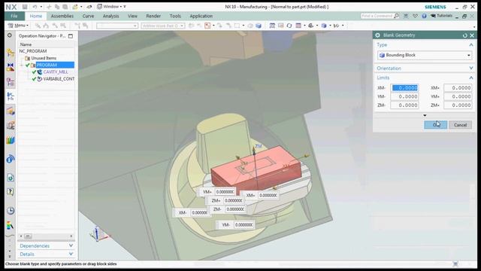Open the Tutorials link
481x271 pixels.
coord(441,16)
